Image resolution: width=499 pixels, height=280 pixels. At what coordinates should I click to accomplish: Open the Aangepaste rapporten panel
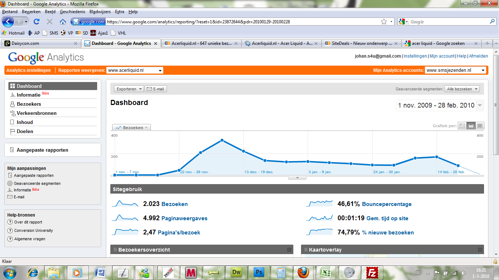[53, 150]
